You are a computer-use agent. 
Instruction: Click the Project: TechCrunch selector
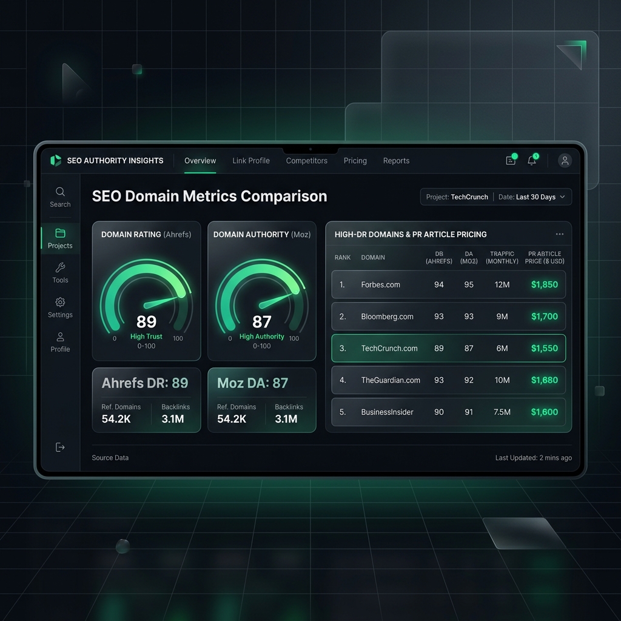[x=457, y=197]
